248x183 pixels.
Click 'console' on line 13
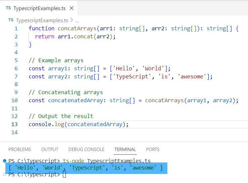pos(40,124)
